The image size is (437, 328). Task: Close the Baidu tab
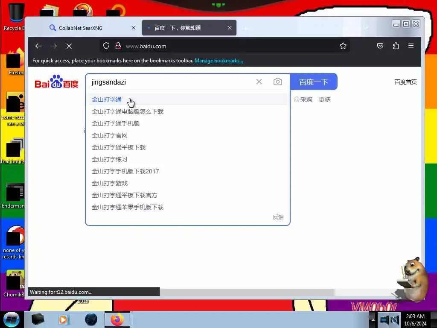pyautogui.click(x=229, y=28)
